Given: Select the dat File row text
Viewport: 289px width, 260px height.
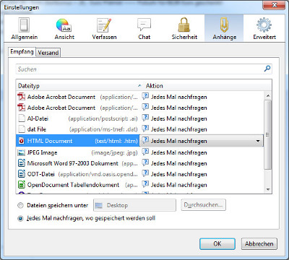Looking at the screenshot, I should coord(37,129).
